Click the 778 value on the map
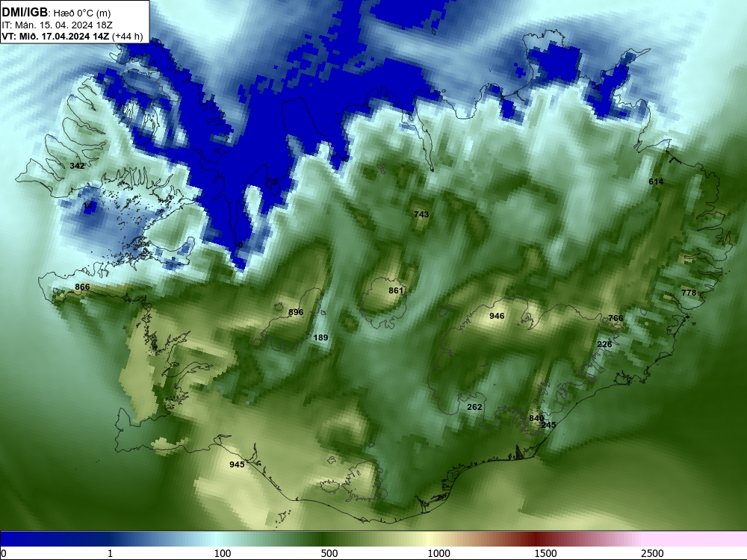Viewport: 747px width, 560px height. (x=689, y=293)
